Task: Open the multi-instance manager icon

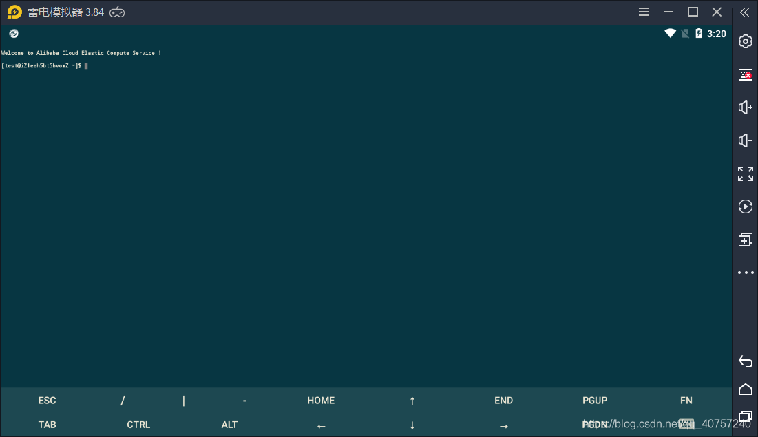Action: pyautogui.click(x=746, y=239)
